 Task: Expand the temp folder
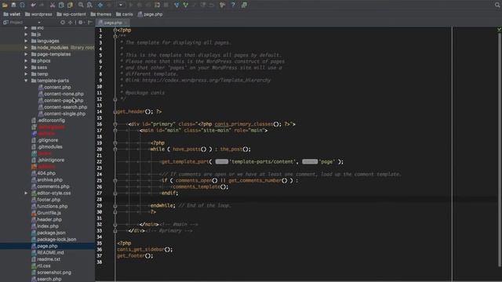(26, 74)
